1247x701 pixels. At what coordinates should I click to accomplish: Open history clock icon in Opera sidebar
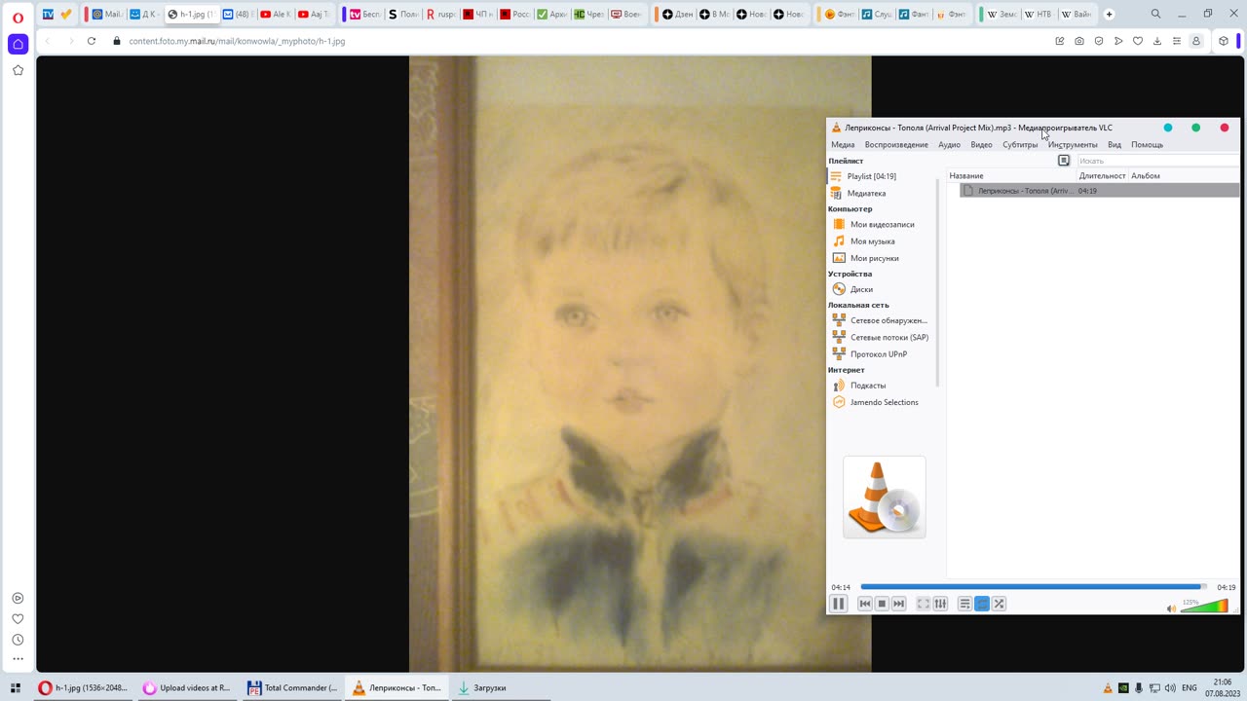click(x=18, y=640)
